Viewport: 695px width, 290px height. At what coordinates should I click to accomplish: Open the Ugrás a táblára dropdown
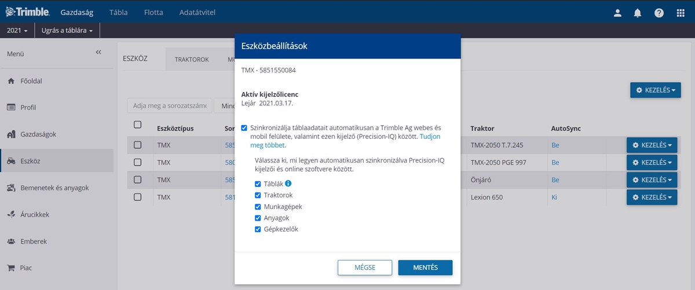click(x=67, y=30)
